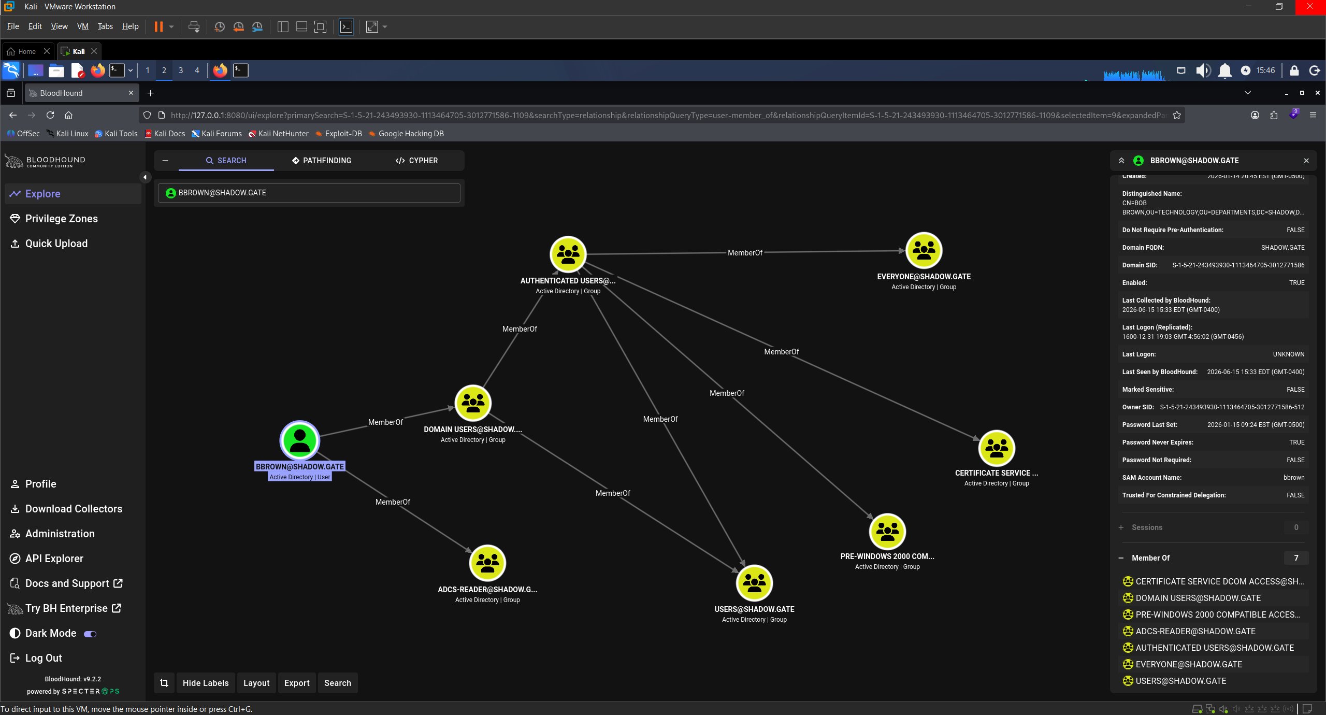The height and width of the screenshot is (715, 1326).
Task: Click the Hide Labels button
Action: (x=206, y=683)
